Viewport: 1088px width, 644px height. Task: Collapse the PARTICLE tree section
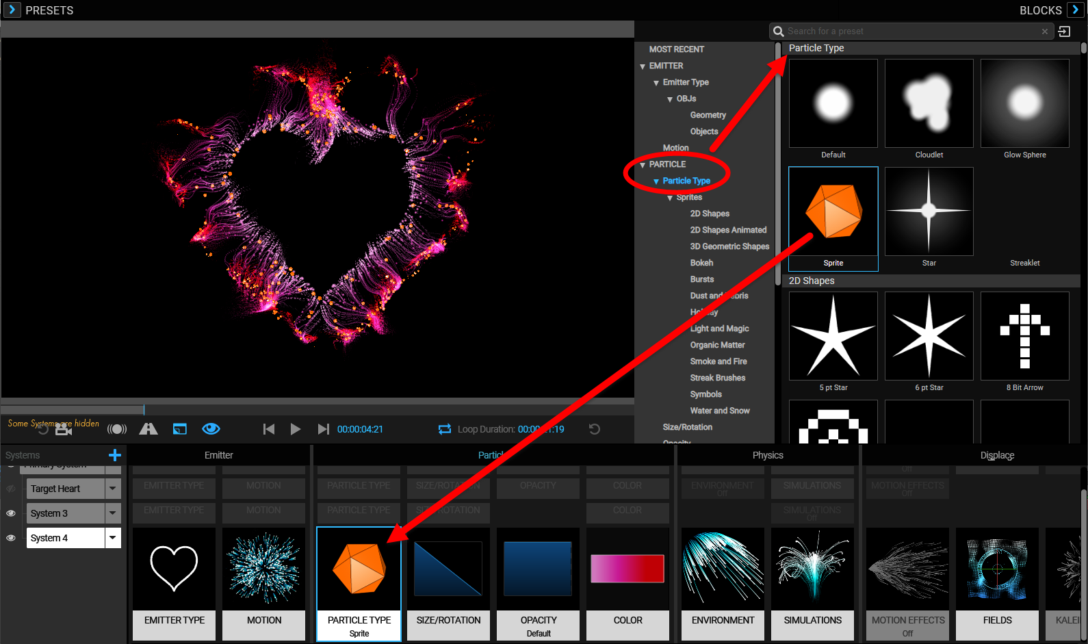point(643,165)
